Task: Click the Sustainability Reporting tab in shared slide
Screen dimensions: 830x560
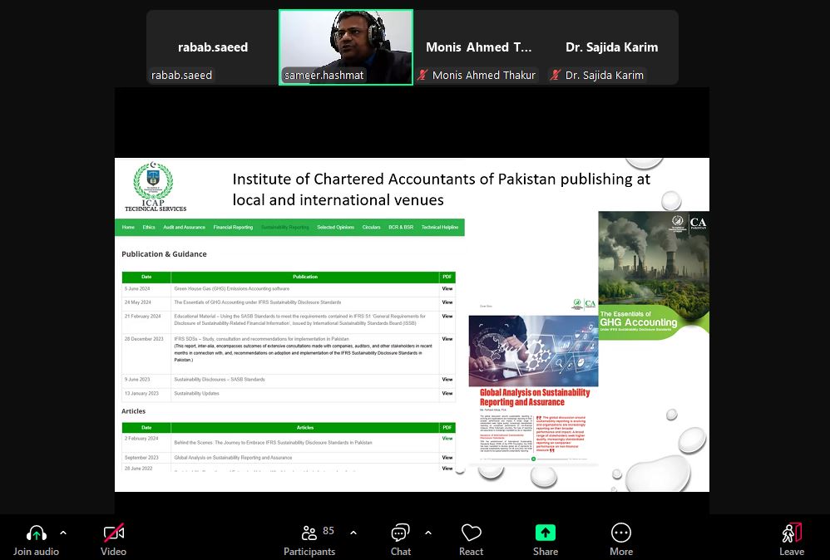Action: [284, 227]
